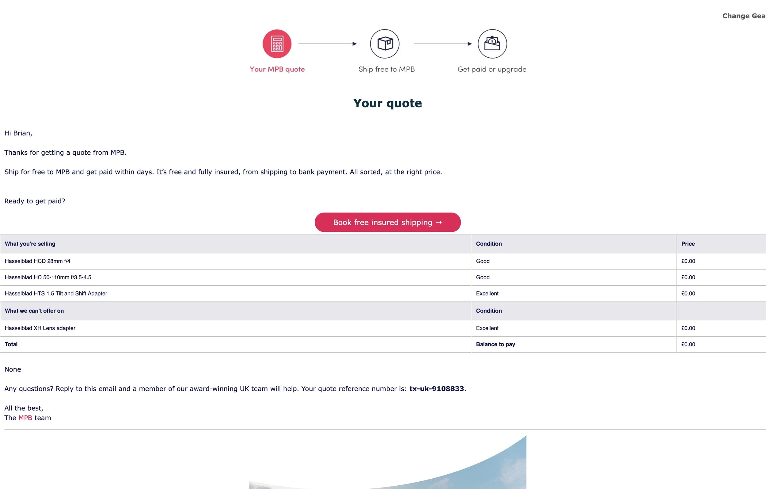Click the quote reference tx-uk-9108833
The width and height of the screenshot is (766, 489).
[x=436, y=389]
